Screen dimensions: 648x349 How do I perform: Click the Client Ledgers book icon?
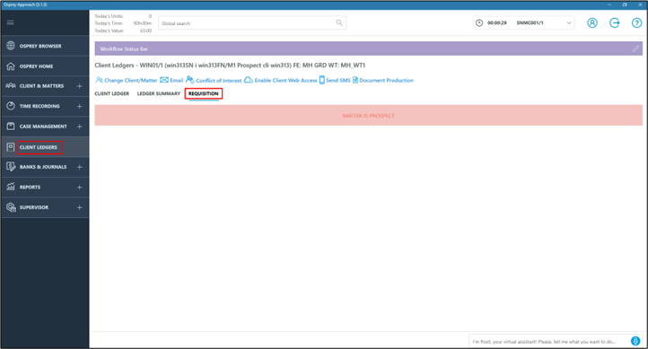click(x=11, y=146)
